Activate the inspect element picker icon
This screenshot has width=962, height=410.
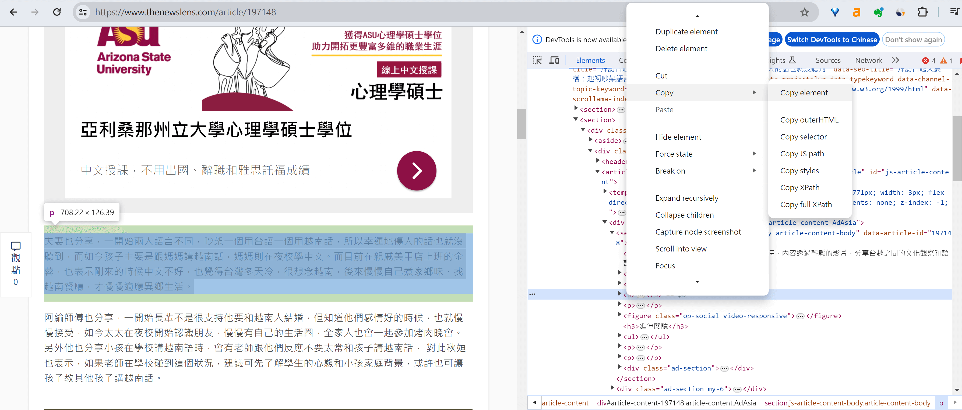point(537,60)
